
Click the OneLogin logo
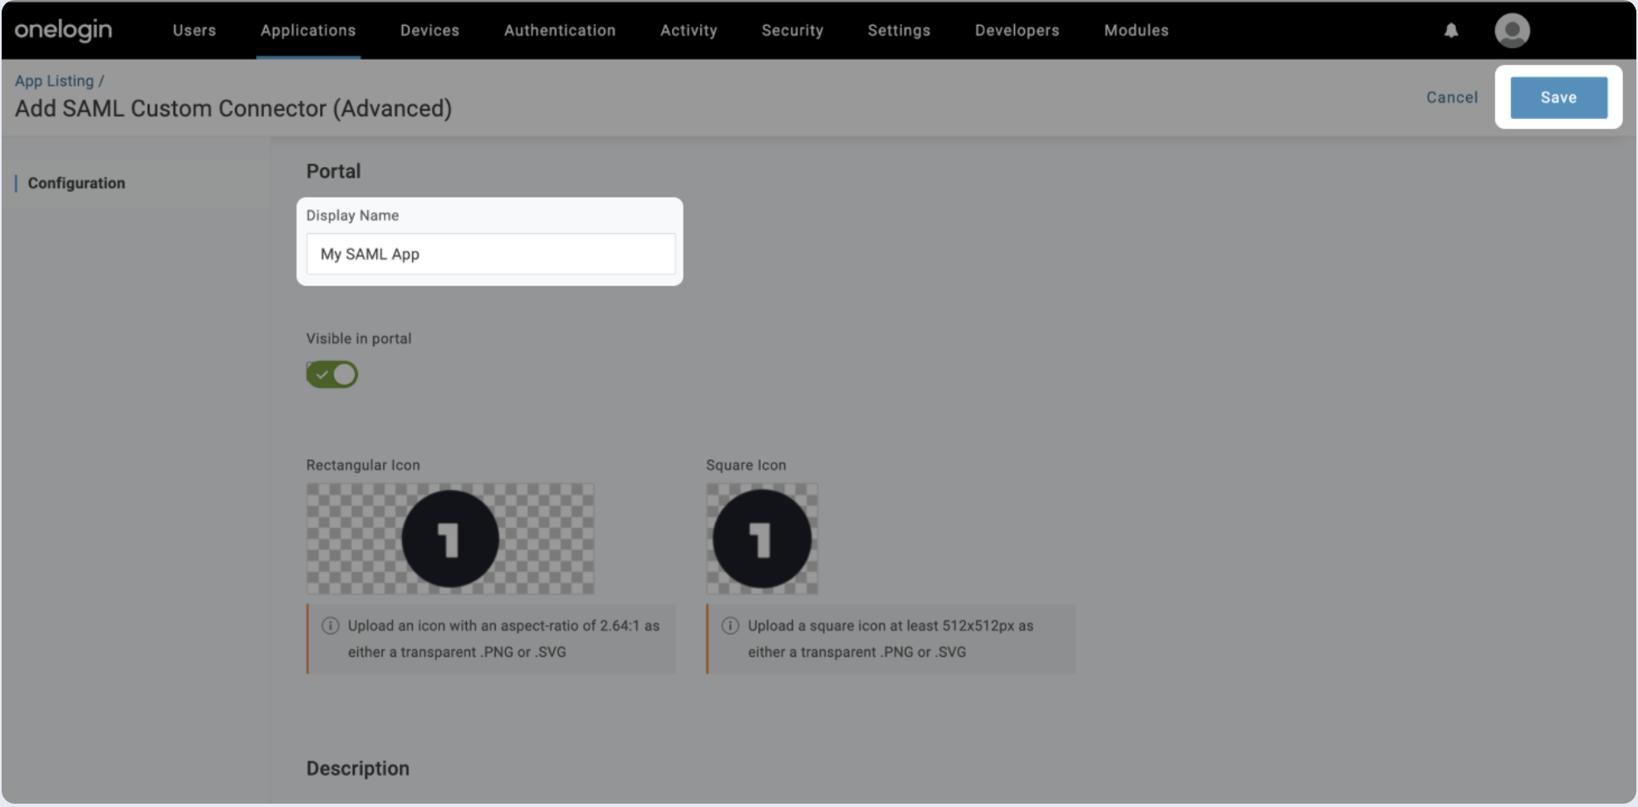click(x=63, y=30)
